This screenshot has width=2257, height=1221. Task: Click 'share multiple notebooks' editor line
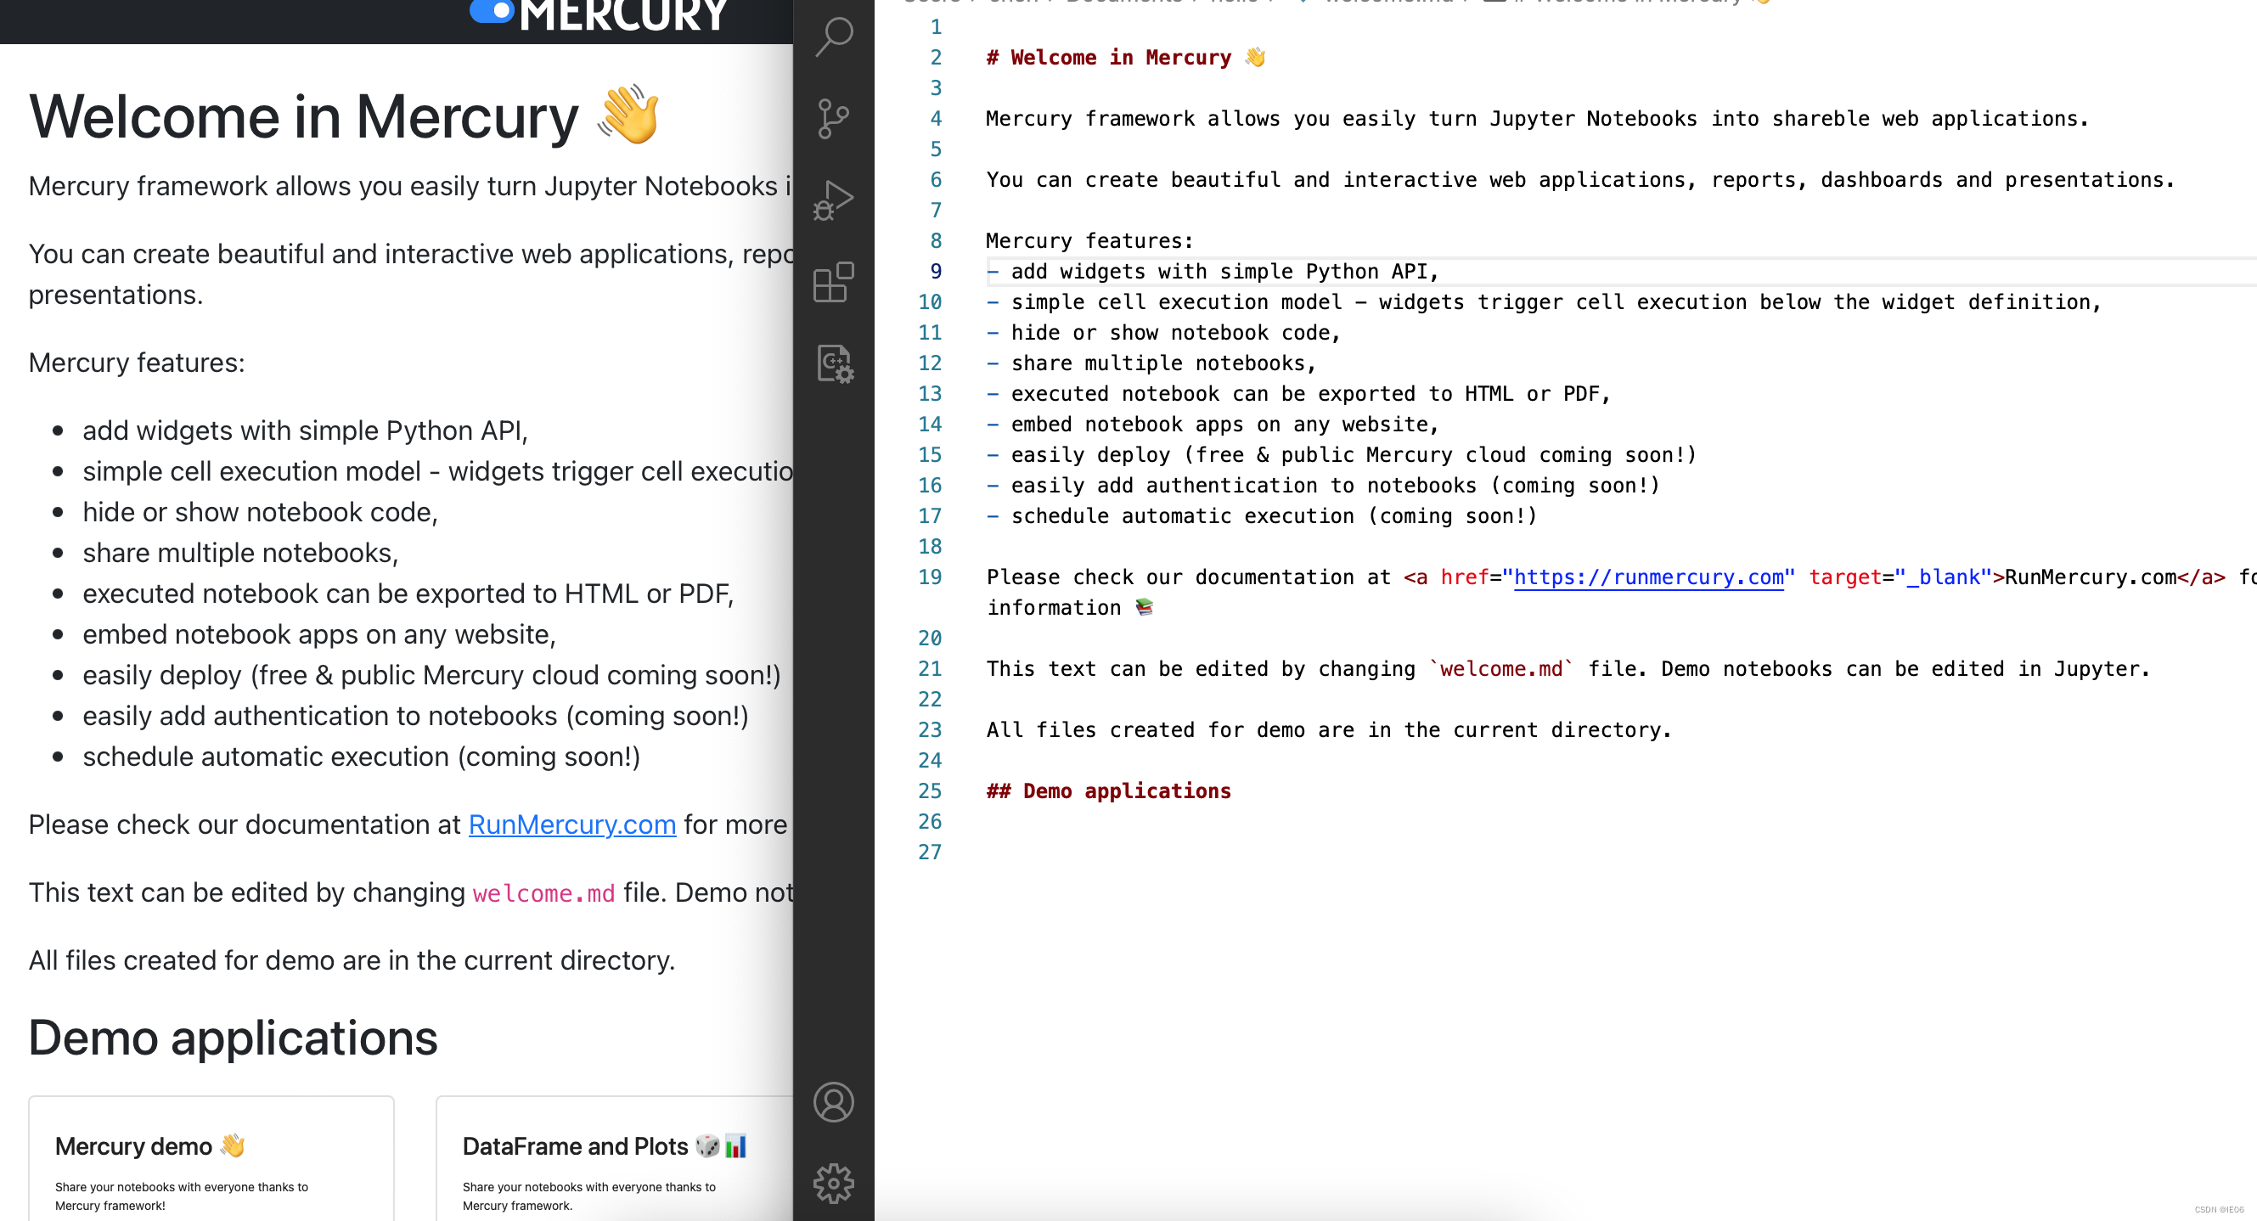point(1151,363)
